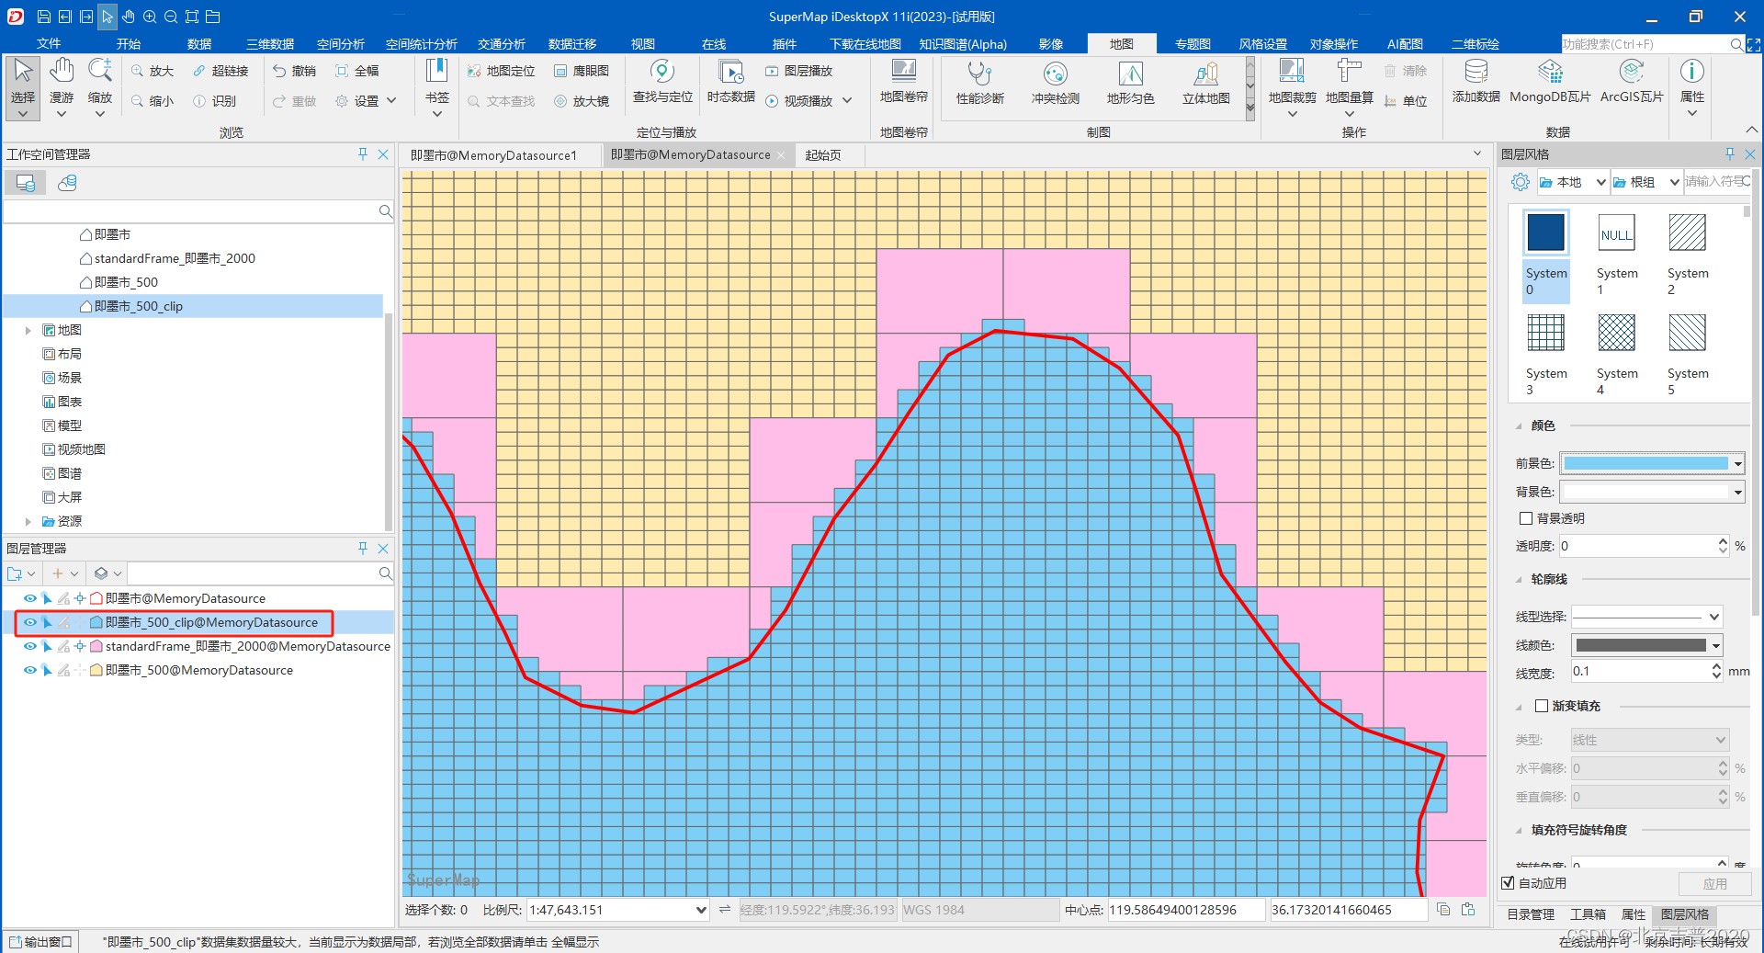Add ArcGIS瓦片 tile layer

[x=1632, y=81]
